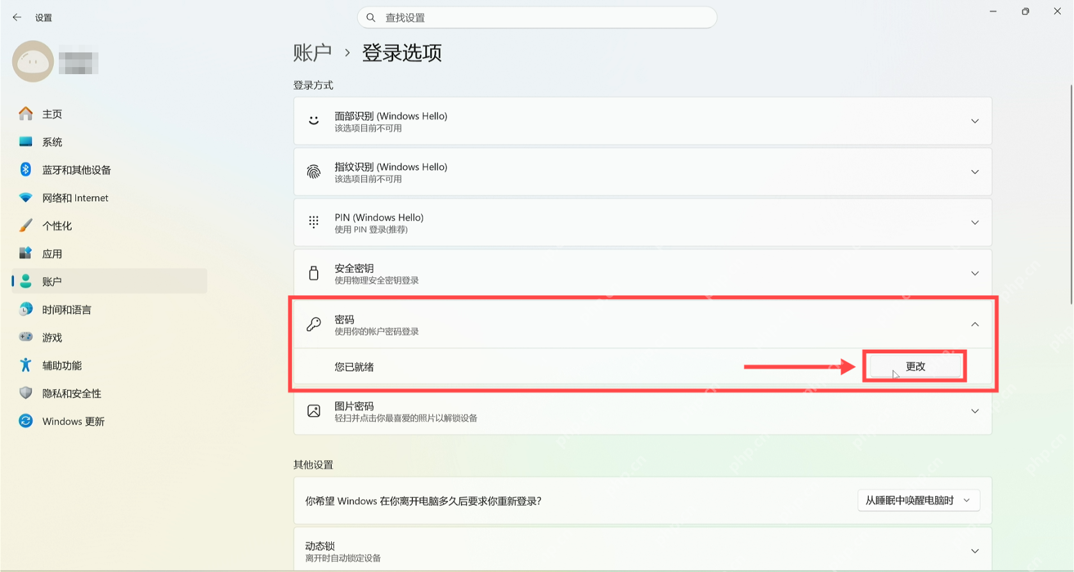The image size is (1074, 572).
Task: Minimize the Settings window
Action: tap(993, 12)
